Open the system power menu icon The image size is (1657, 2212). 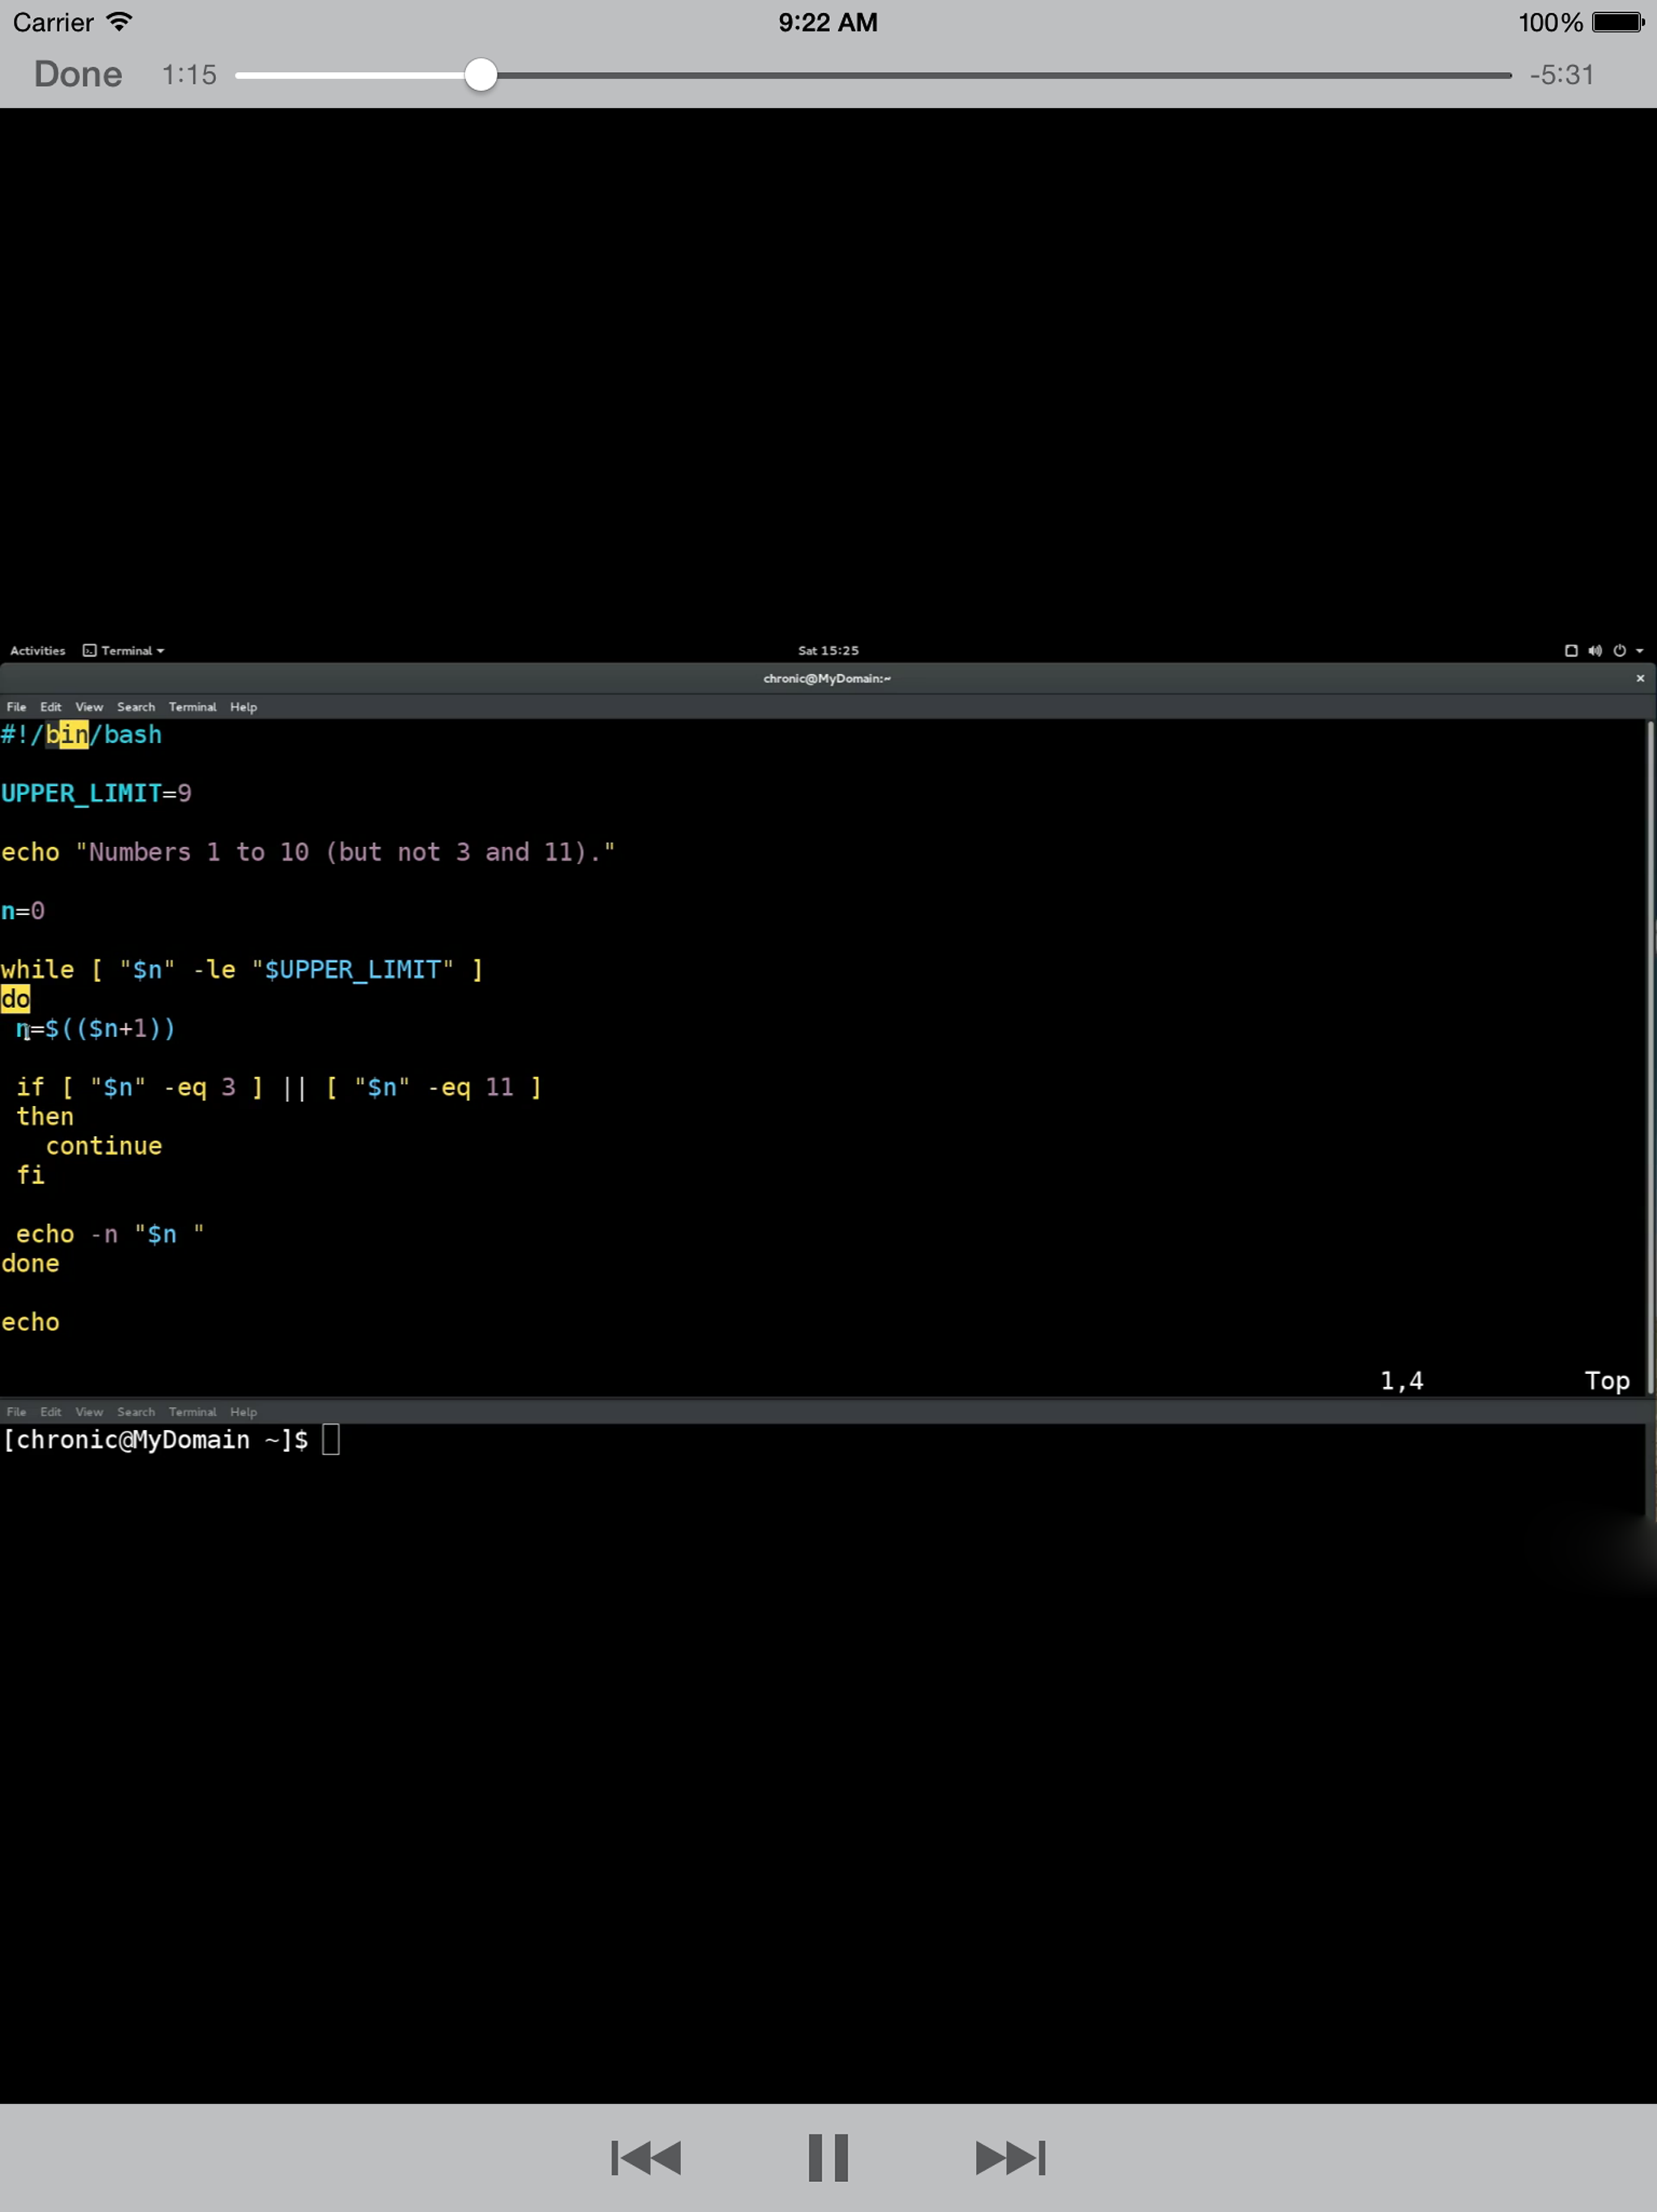tap(1619, 650)
